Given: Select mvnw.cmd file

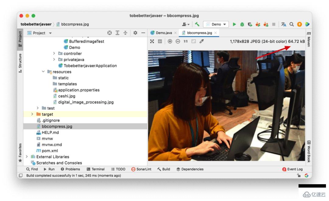Looking at the screenshot, I should coord(51,145).
